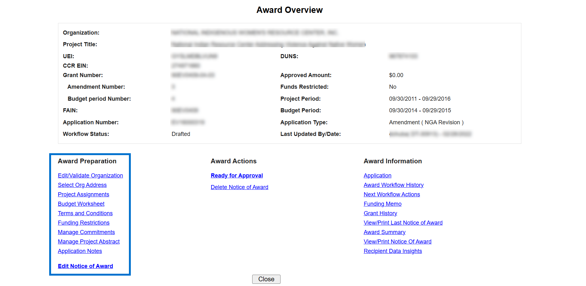Go to Manage Commitments
Image resolution: width=586 pixels, height=286 pixels.
[x=86, y=232]
